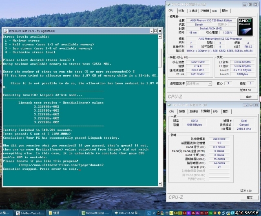Click the 1:2 FSB:DRAM ratio value
The height and width of the screenshot is (216, 261).
[219, 143]
